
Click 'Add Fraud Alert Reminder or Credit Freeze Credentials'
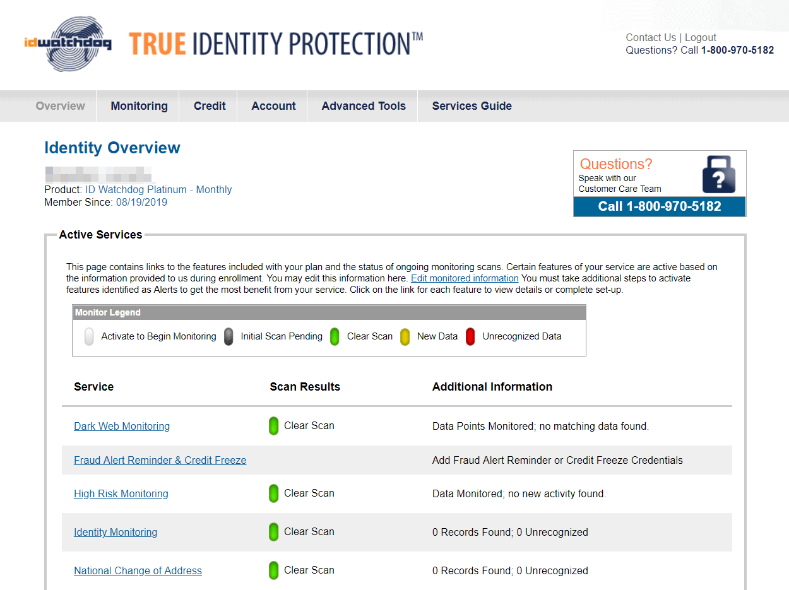(x=557, y=461)
